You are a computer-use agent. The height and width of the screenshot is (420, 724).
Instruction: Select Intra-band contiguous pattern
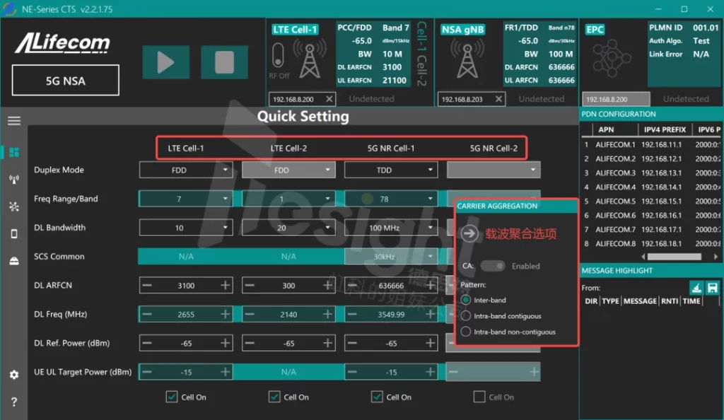pos(466,316)
